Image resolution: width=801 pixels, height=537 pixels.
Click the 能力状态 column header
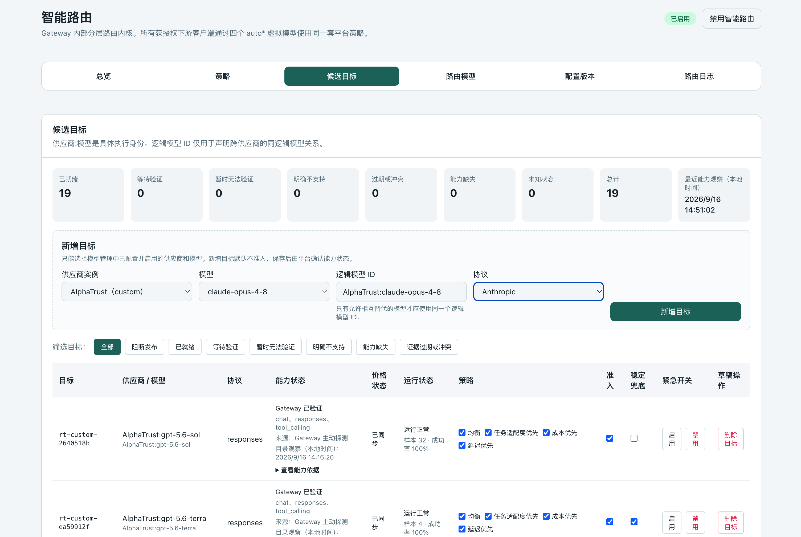click(x=290, y=380)
